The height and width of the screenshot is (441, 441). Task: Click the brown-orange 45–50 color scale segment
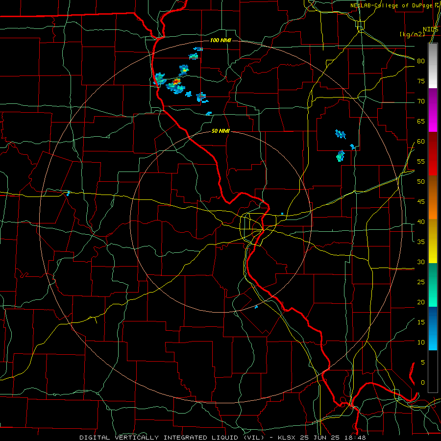pos(433,197)
